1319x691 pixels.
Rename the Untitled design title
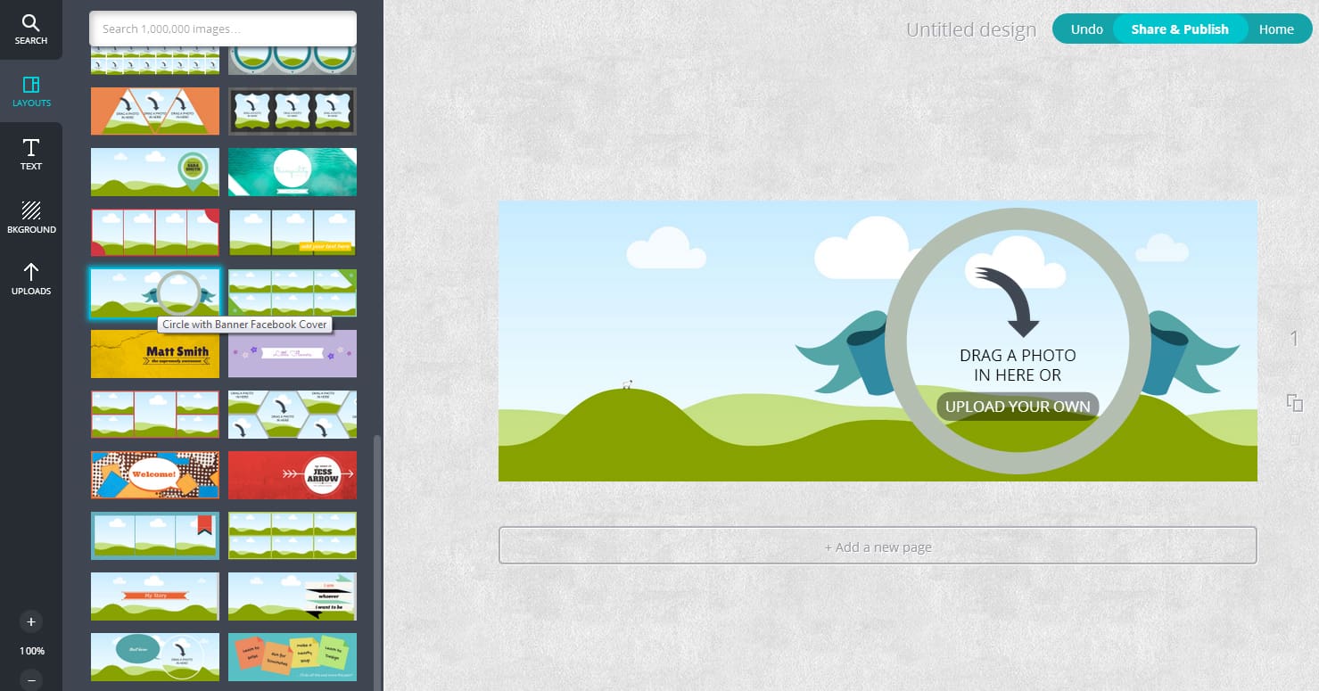point(970,30)
